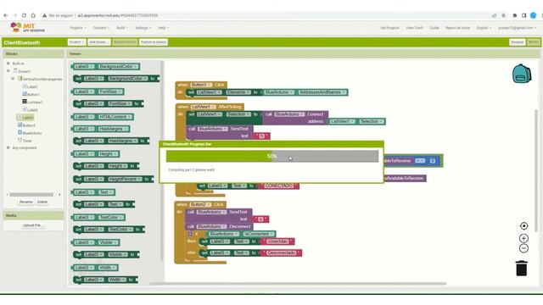Zoom in with the plus icon
Screen dimensions: 543x305
coord(523,238)
